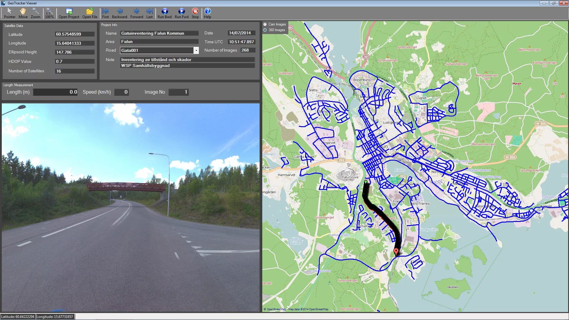Expand the Road Gata001 dropdown
This screenshot has height=320, width=569.
coord(196,50)
